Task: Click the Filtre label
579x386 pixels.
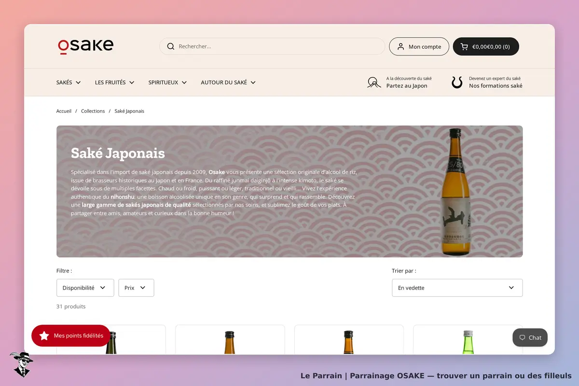Action: point(64,271)
